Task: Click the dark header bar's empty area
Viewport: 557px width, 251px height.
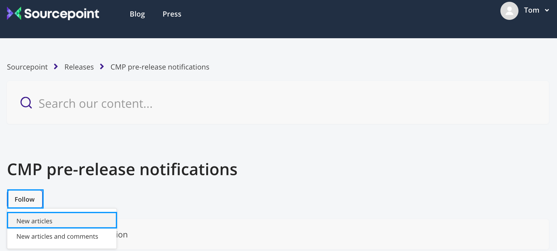Action: point(331,18)
